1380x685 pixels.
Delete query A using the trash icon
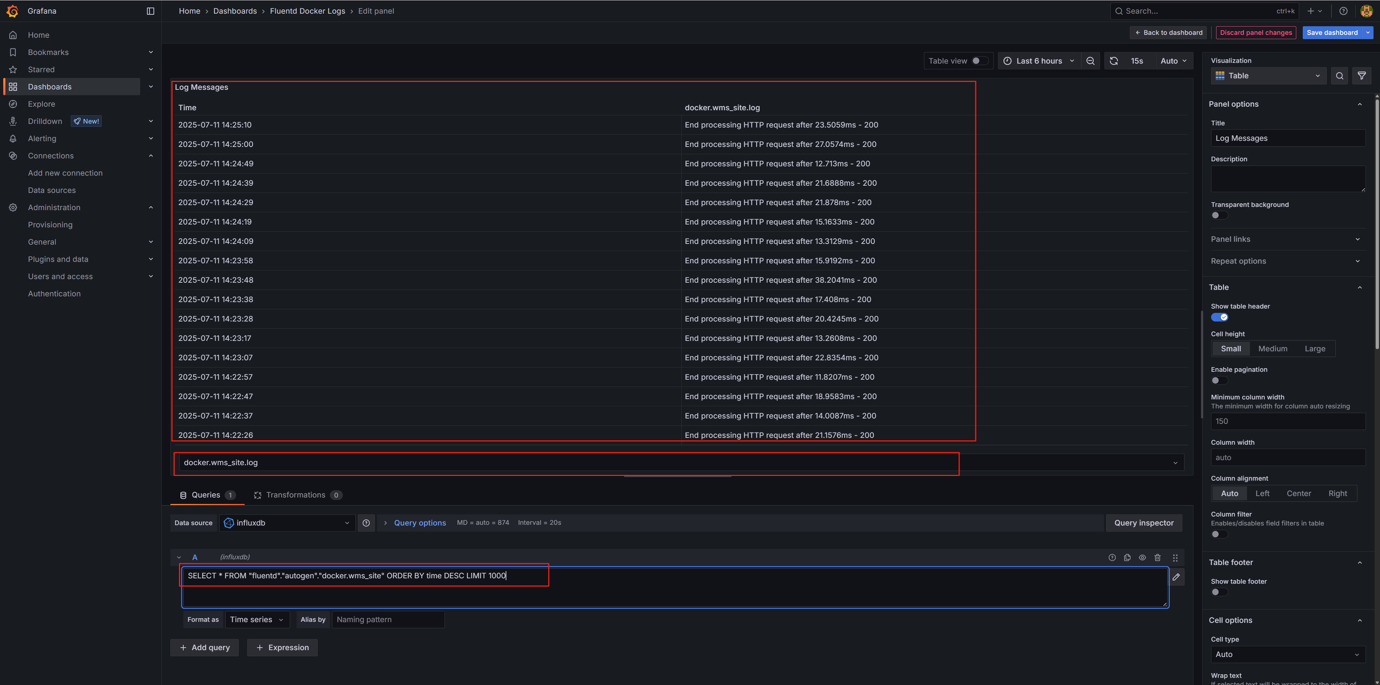pos(1158,557)
